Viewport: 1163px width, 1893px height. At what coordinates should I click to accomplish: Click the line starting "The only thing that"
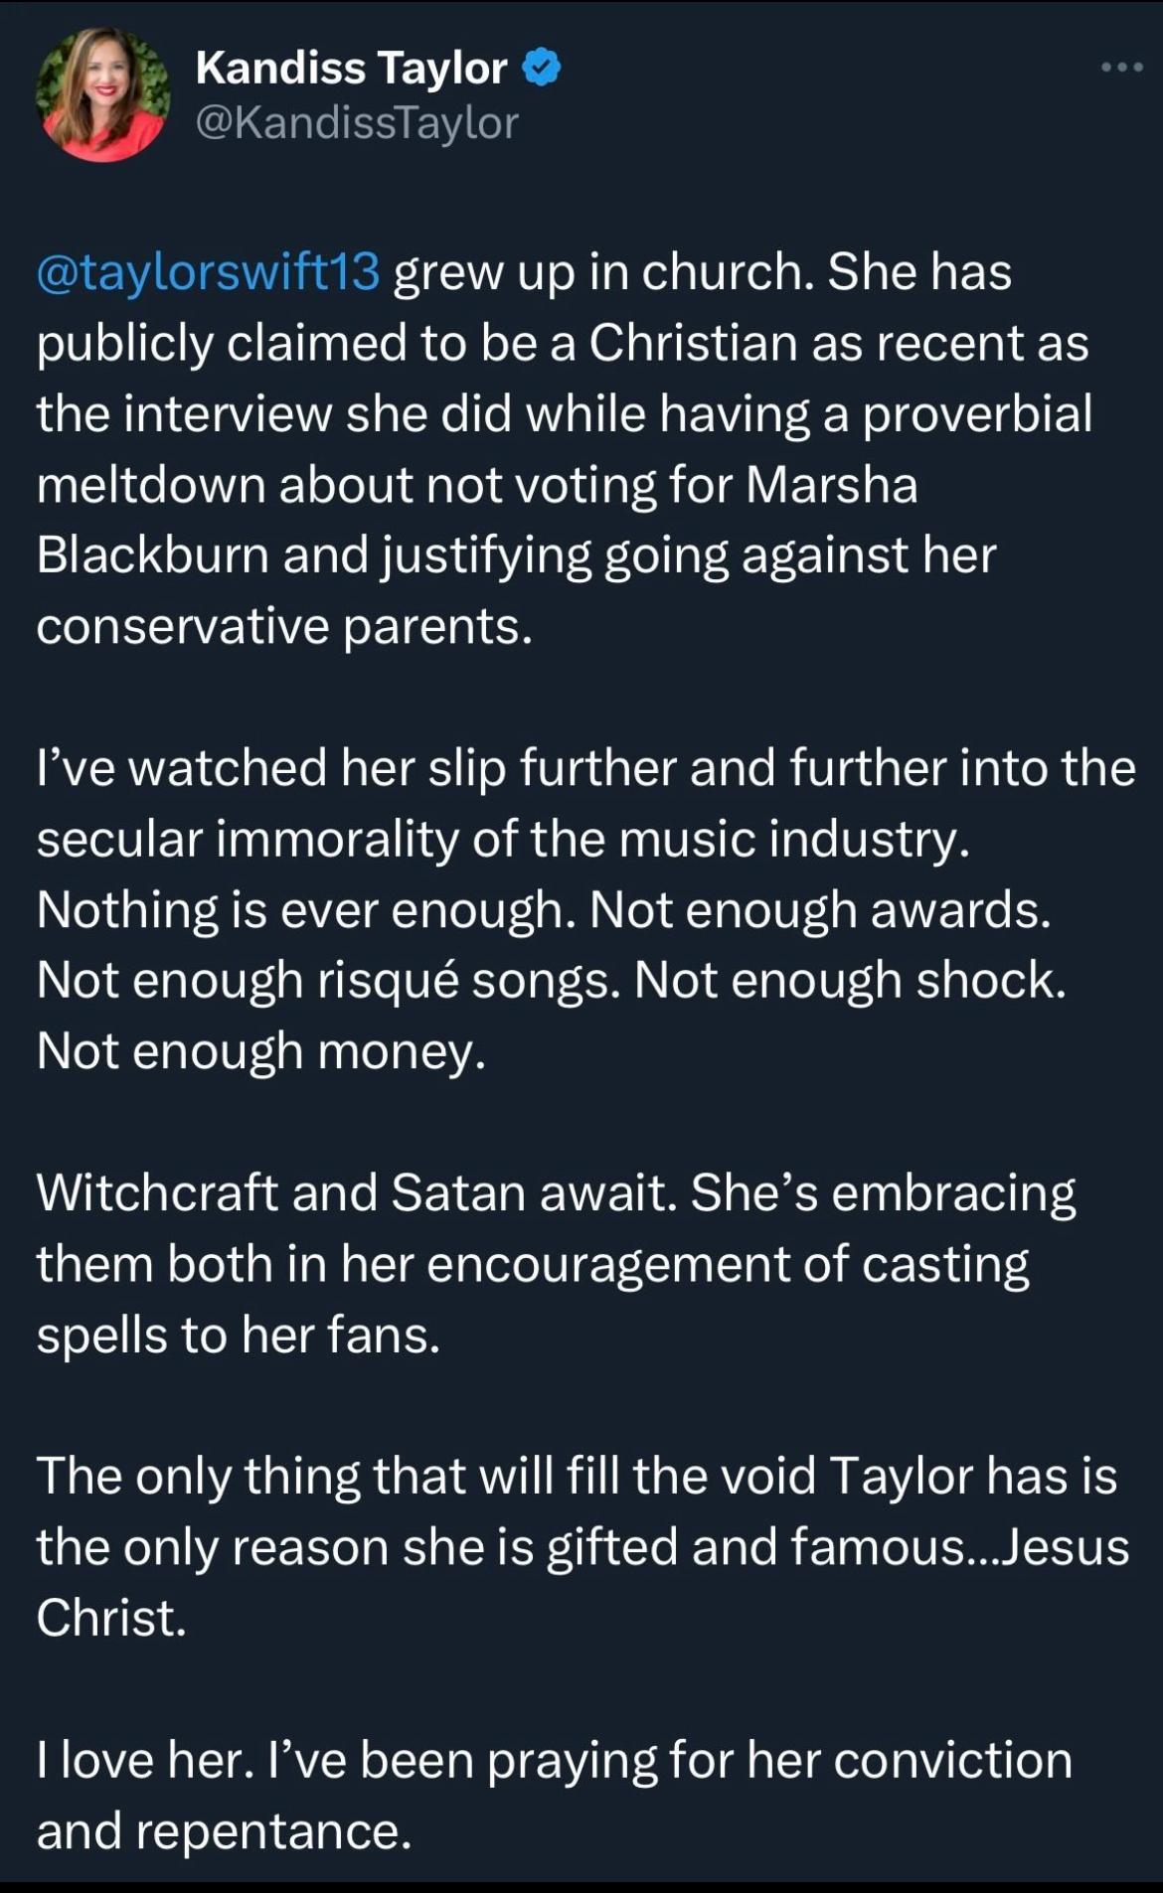click(577, 1476)
